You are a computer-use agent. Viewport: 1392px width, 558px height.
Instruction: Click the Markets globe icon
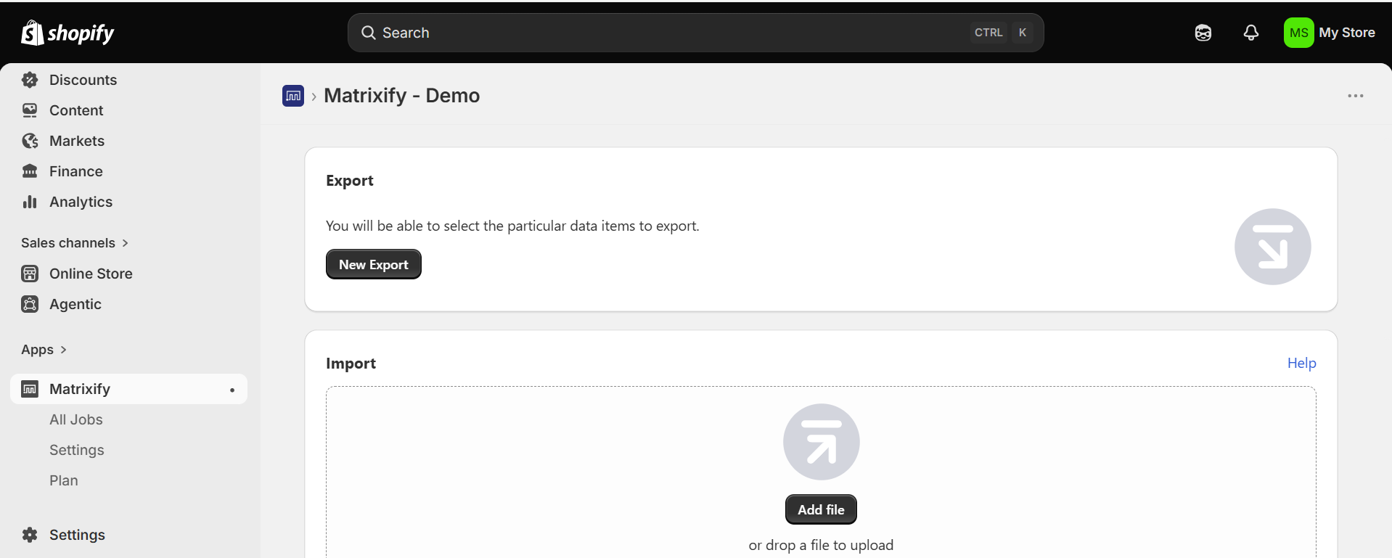[30, 141]
